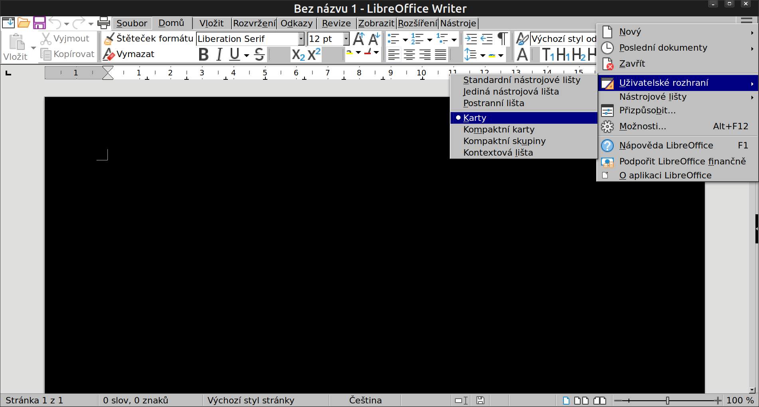This screenshot has width=759, height=407.
Task: Toggle formatting marks pilcrow icon
Action: click(x=503, y=39)
